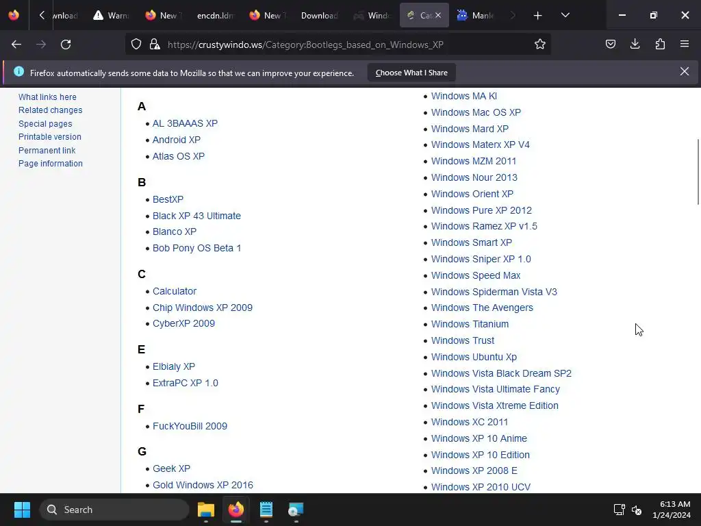This screenshot has width=701, height=526.
Task: Open the BestXP link
Action: [x=168, y=199]
